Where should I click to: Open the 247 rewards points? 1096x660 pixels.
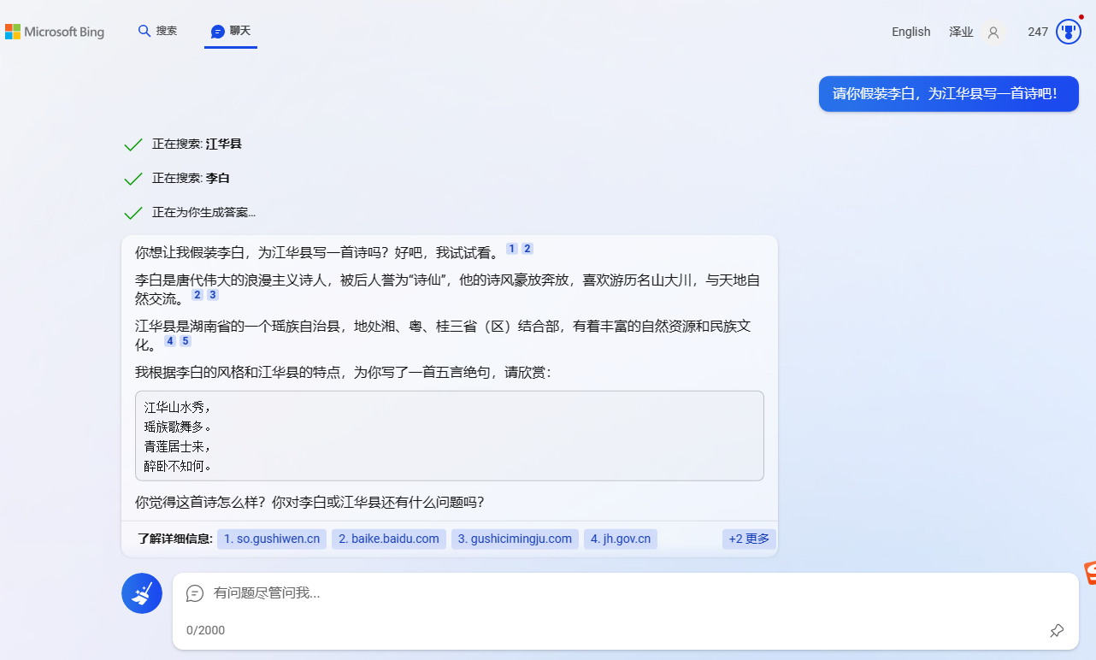point(1038,32)
